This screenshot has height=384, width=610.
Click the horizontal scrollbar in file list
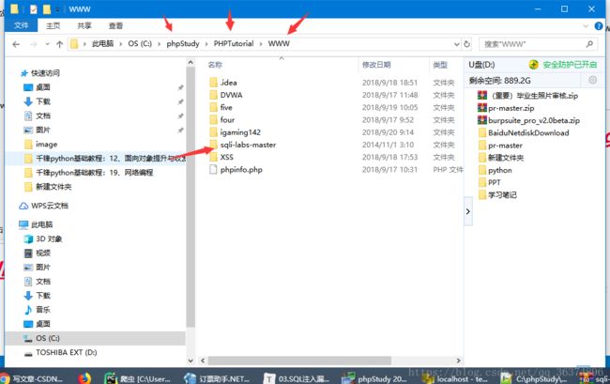pyautogui.click(x=299, y=361)
